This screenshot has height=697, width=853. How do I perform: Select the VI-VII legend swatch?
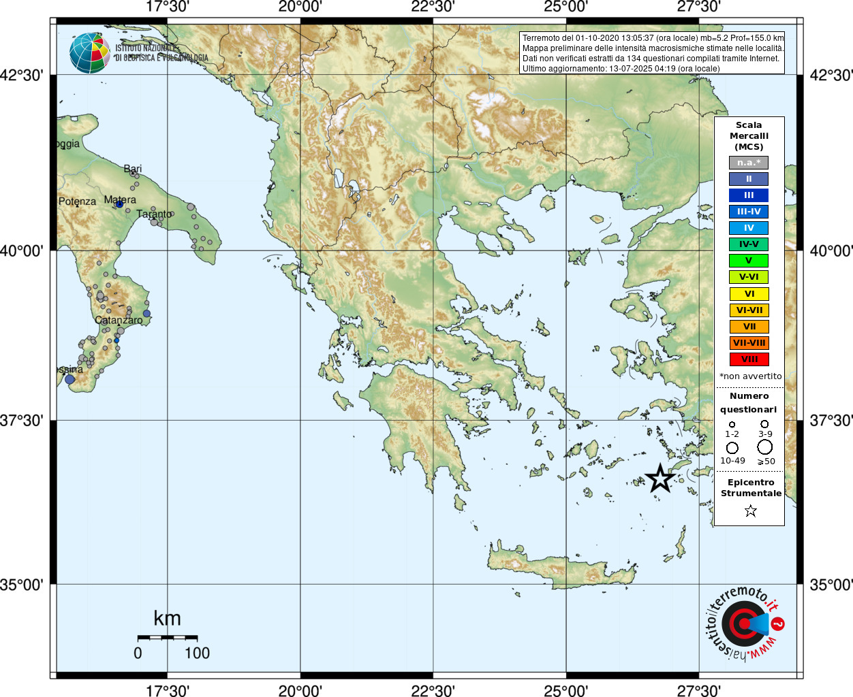coord(749,310)
